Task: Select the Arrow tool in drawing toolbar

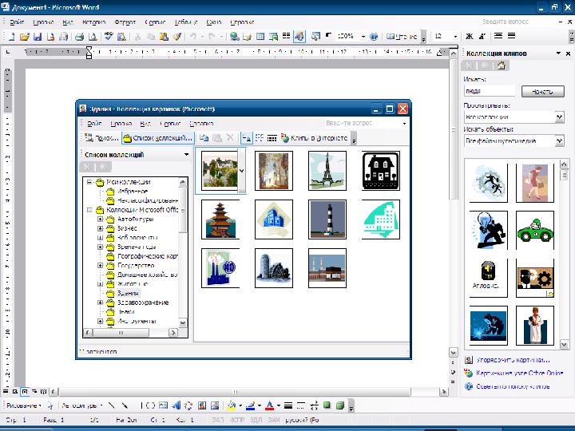Action: pyautogui.click(x=125, y=405)
